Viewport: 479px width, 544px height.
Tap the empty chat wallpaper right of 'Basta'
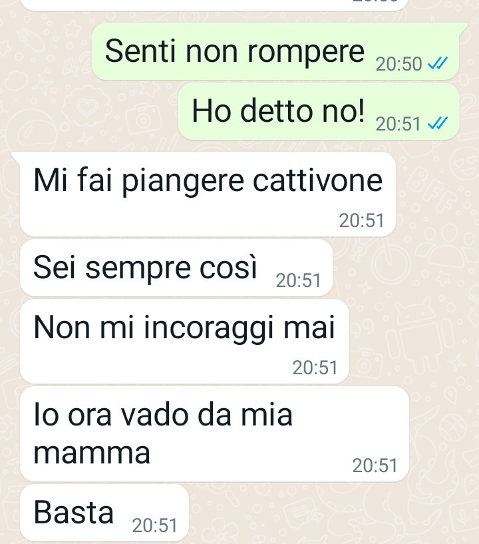tap(333, 513)
